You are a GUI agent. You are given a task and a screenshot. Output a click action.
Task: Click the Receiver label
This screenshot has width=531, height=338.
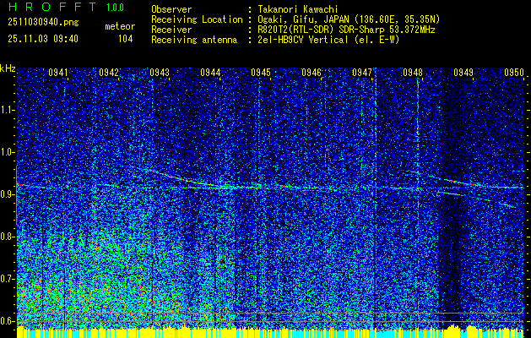point(171,30)
